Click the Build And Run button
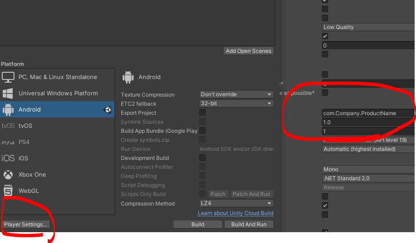This screenshot has height=243, width=416. coord(249,224)
